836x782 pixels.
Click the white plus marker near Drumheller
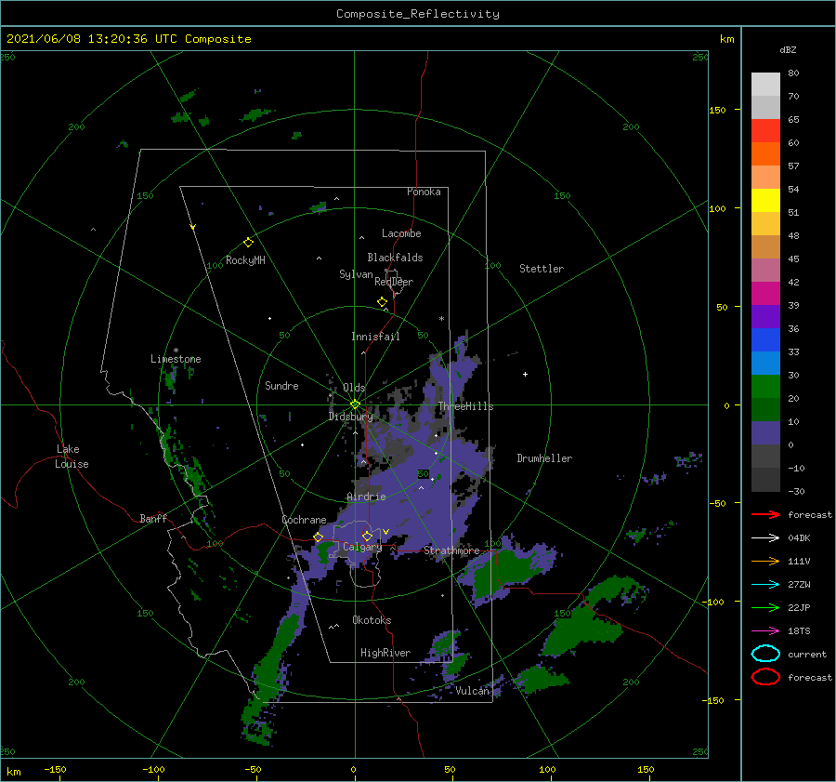coord(525,374)
